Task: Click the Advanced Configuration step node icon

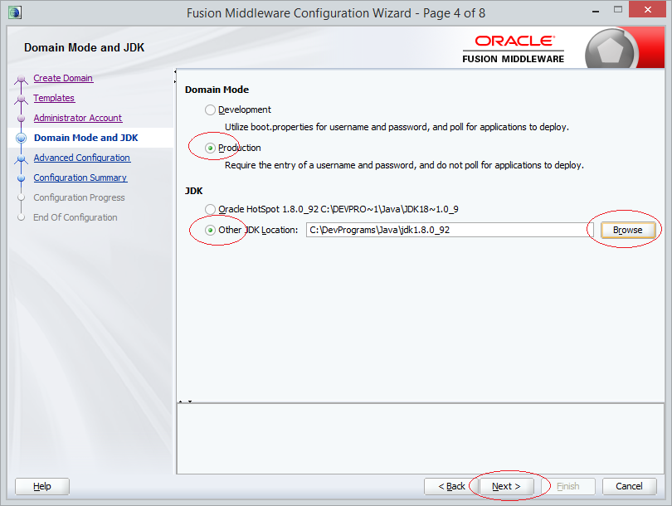Action: (x=21, y=158)
